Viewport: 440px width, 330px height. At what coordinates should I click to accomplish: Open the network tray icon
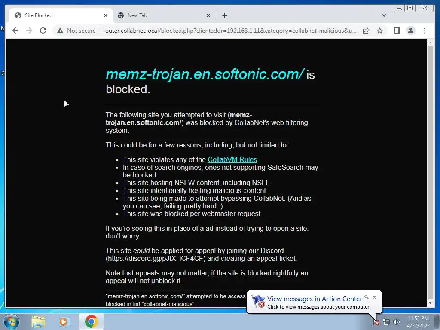[x=386, y=322]
